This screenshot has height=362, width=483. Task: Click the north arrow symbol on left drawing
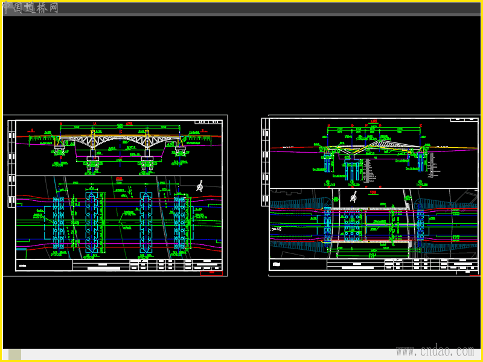click(x=200, y=186)
